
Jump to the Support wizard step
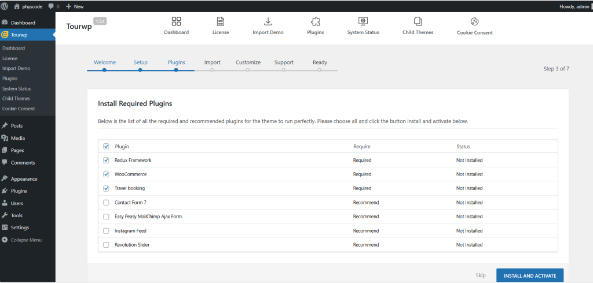[x=284, y=62]
